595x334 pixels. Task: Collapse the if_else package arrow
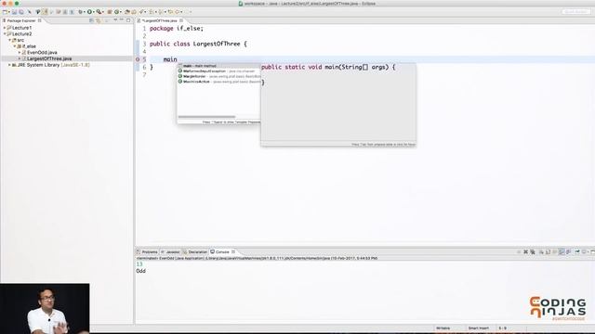[x=15, y=46]
